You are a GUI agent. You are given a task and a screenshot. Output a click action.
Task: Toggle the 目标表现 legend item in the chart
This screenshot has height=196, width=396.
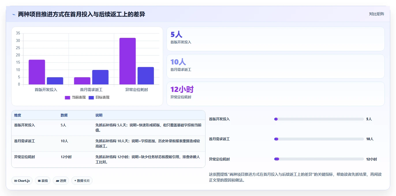point(99,97)
